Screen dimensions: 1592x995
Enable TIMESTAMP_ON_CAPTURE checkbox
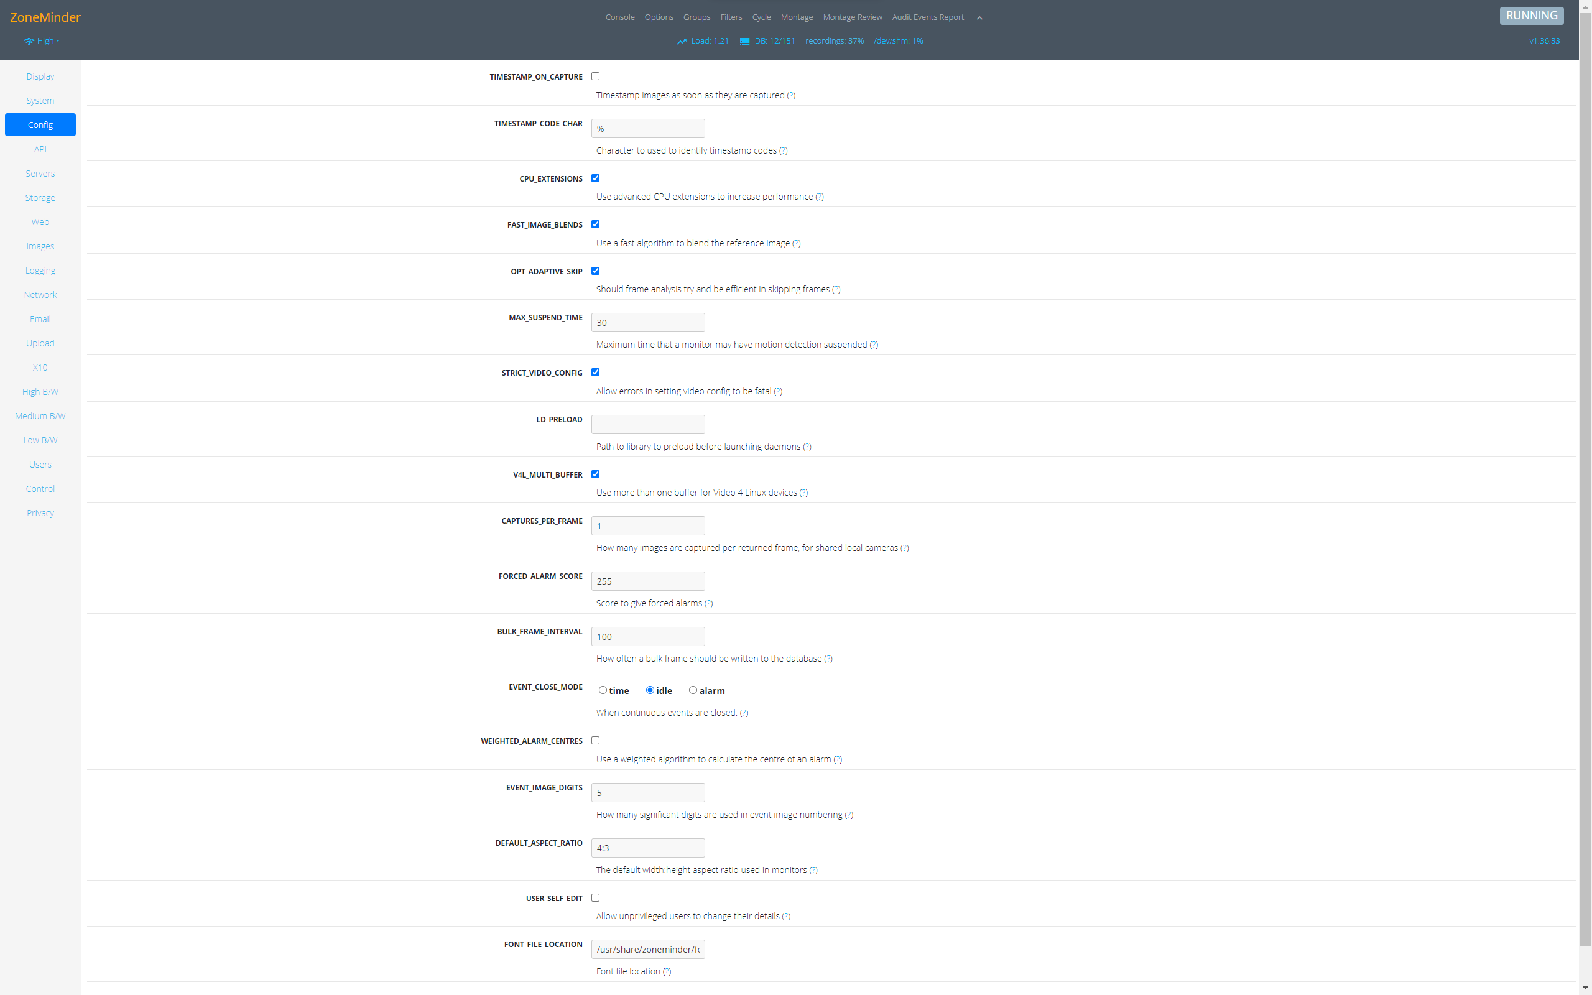595,76
